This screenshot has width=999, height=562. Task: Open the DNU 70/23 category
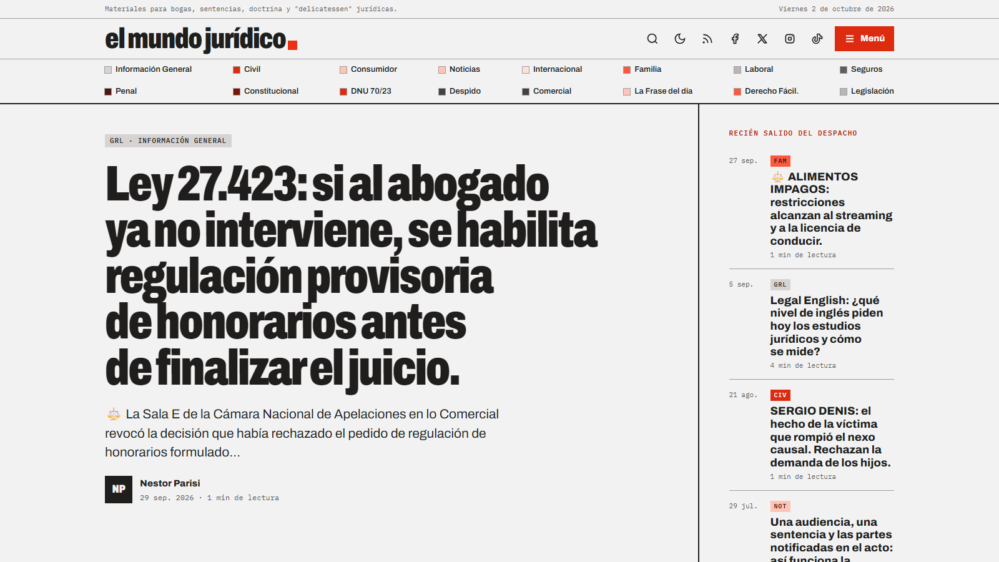pyautogui.click(x=365, y=91)
